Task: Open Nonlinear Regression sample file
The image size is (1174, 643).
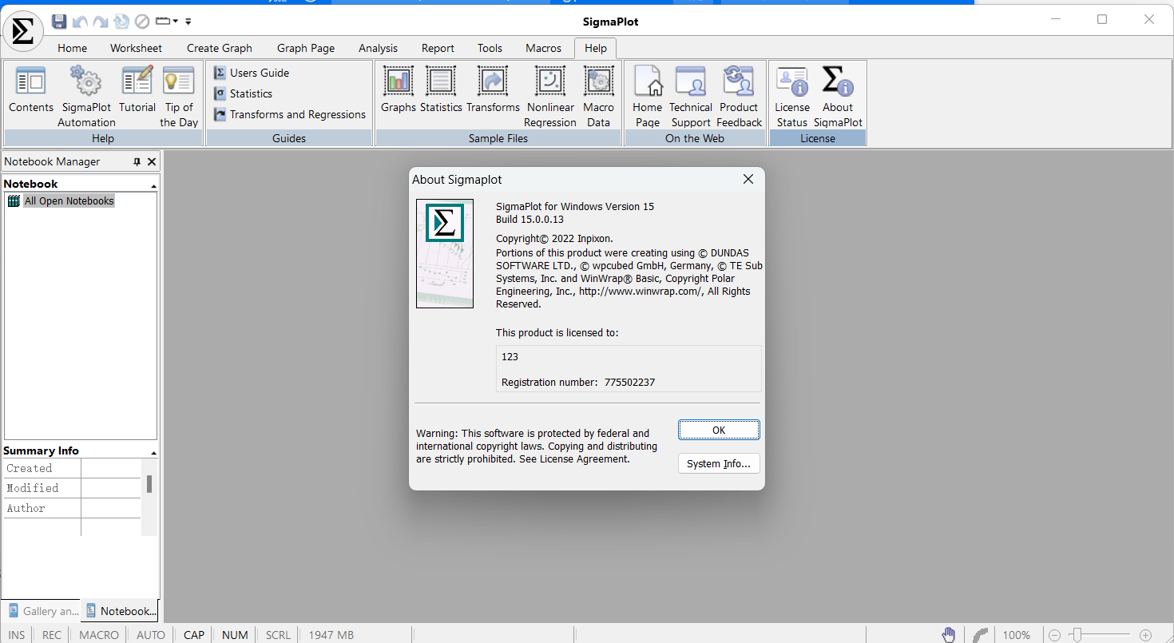Action: pyautogui.click(x=550, y=97)
